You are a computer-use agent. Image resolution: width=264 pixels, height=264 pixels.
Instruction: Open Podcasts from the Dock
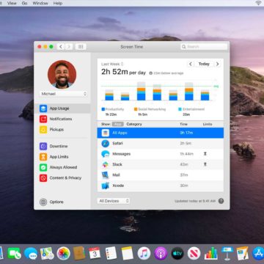161,253
